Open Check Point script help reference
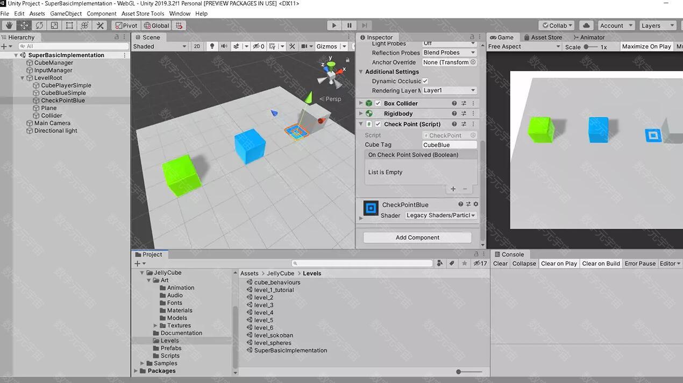The height and width of the screenshot is (383, 683). [x=454, y=124]
